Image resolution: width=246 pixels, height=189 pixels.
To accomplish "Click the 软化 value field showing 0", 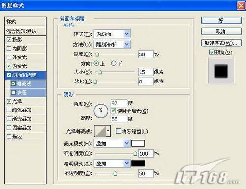I will tap(146, 81).
